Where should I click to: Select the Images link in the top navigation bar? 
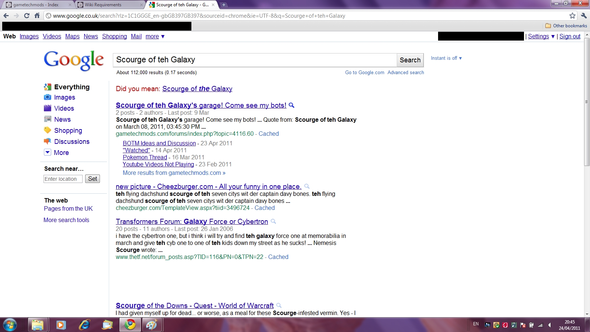(x=29, y=36)
